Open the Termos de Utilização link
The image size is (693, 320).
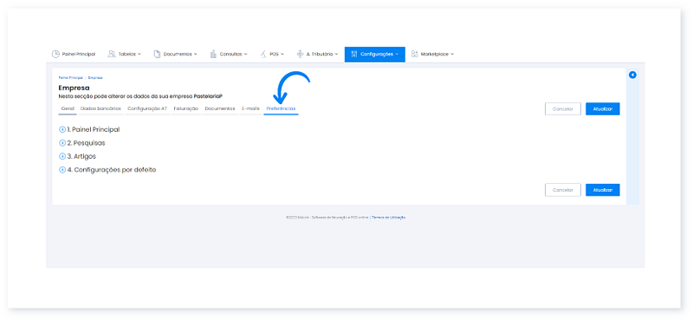click(388, 218)
